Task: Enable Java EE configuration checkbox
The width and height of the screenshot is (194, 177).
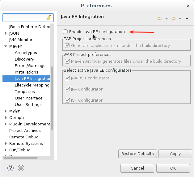Action: [x=65, y=32]
